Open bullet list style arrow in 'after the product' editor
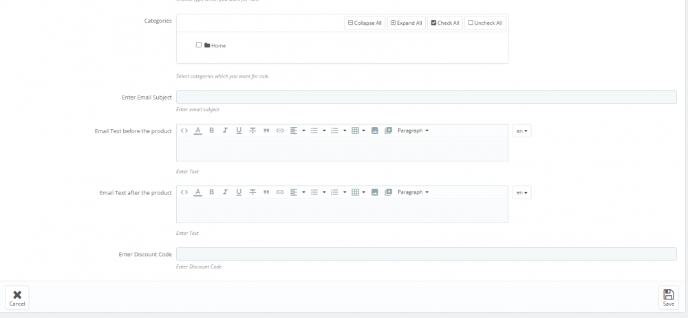This screenshot has height=318, width=688. tap(324, 192)
